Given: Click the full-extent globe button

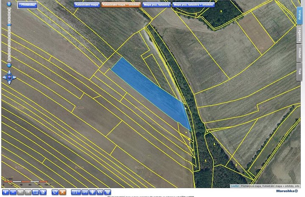Looking at the screenshot, I should coord(43,192).
